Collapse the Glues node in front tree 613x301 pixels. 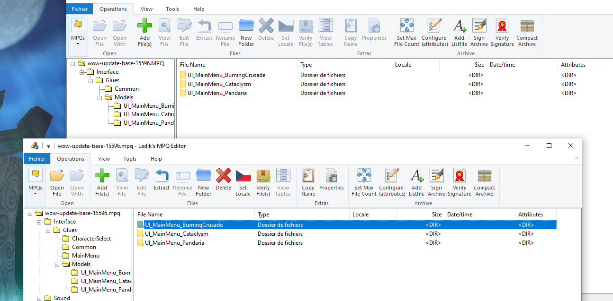[48, 230]
